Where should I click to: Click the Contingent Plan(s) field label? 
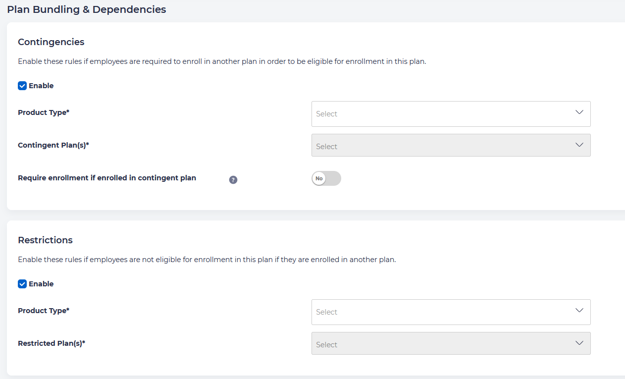click(53, 145)
